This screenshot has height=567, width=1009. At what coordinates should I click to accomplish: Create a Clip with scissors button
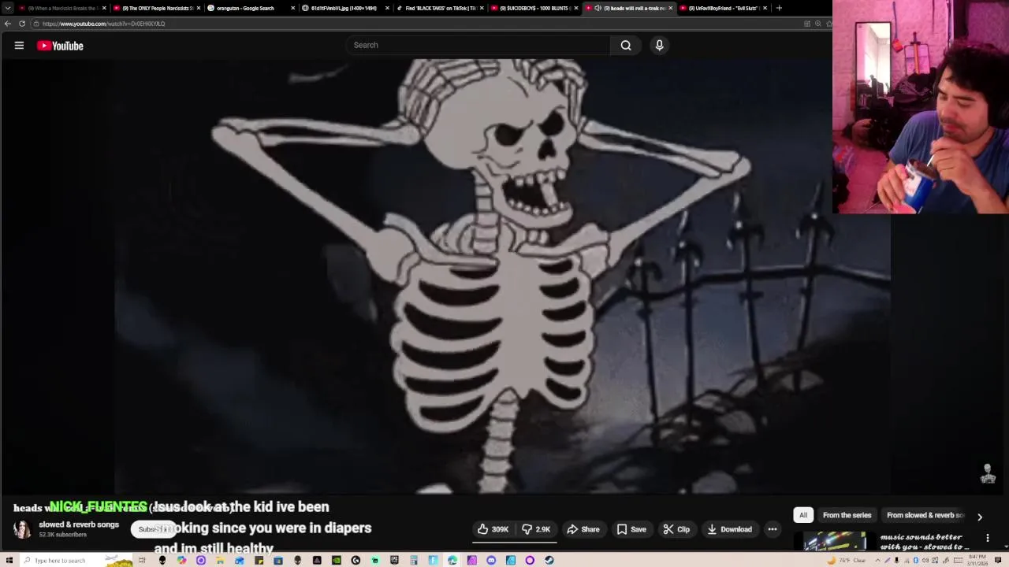(x=676, y=529)
